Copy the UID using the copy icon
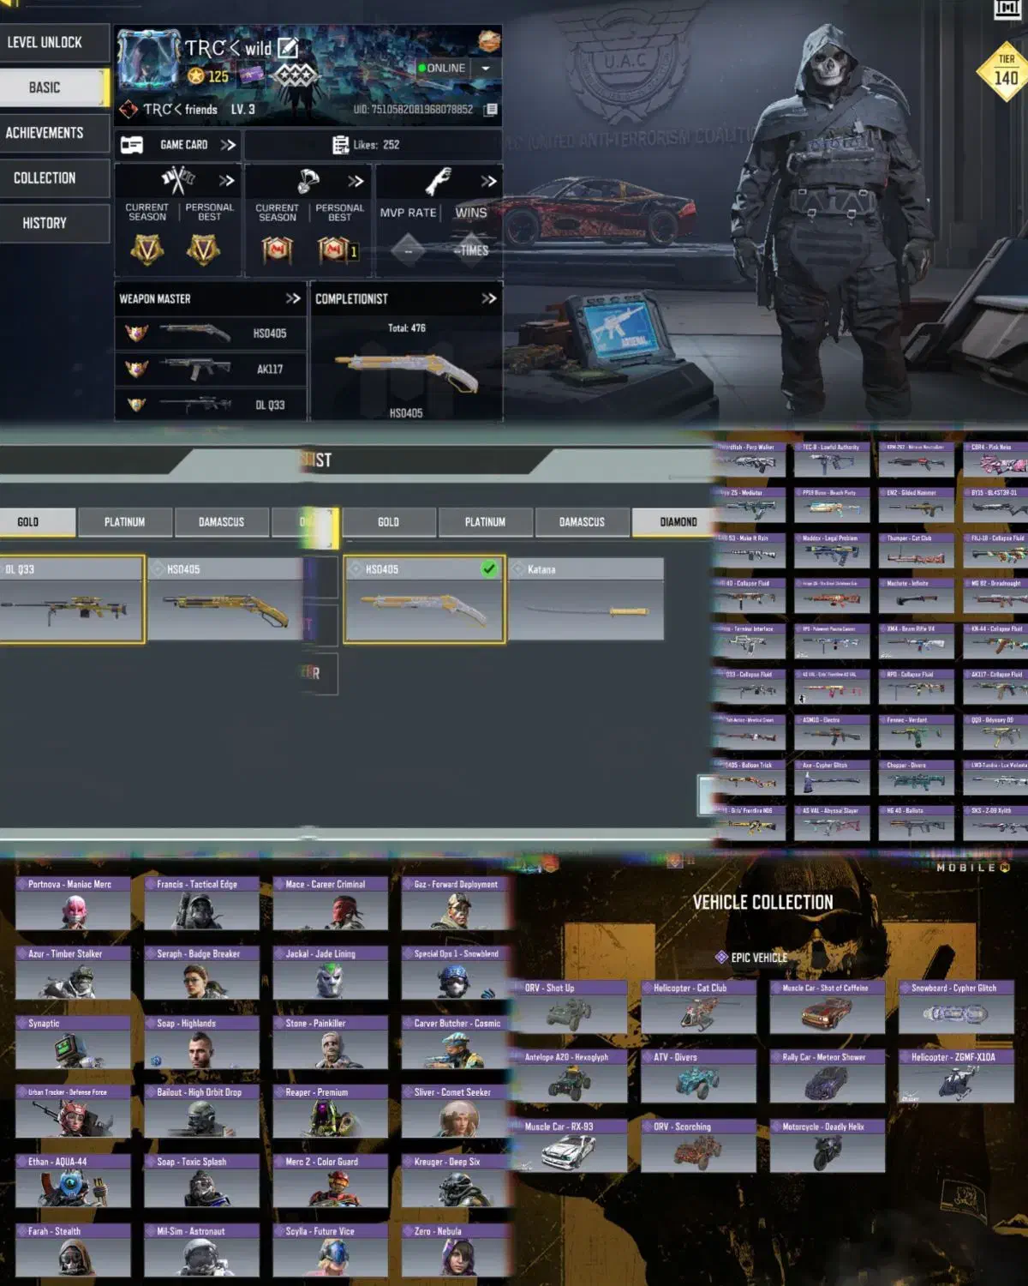The image size is (1028, 1286). coord(491,110)
